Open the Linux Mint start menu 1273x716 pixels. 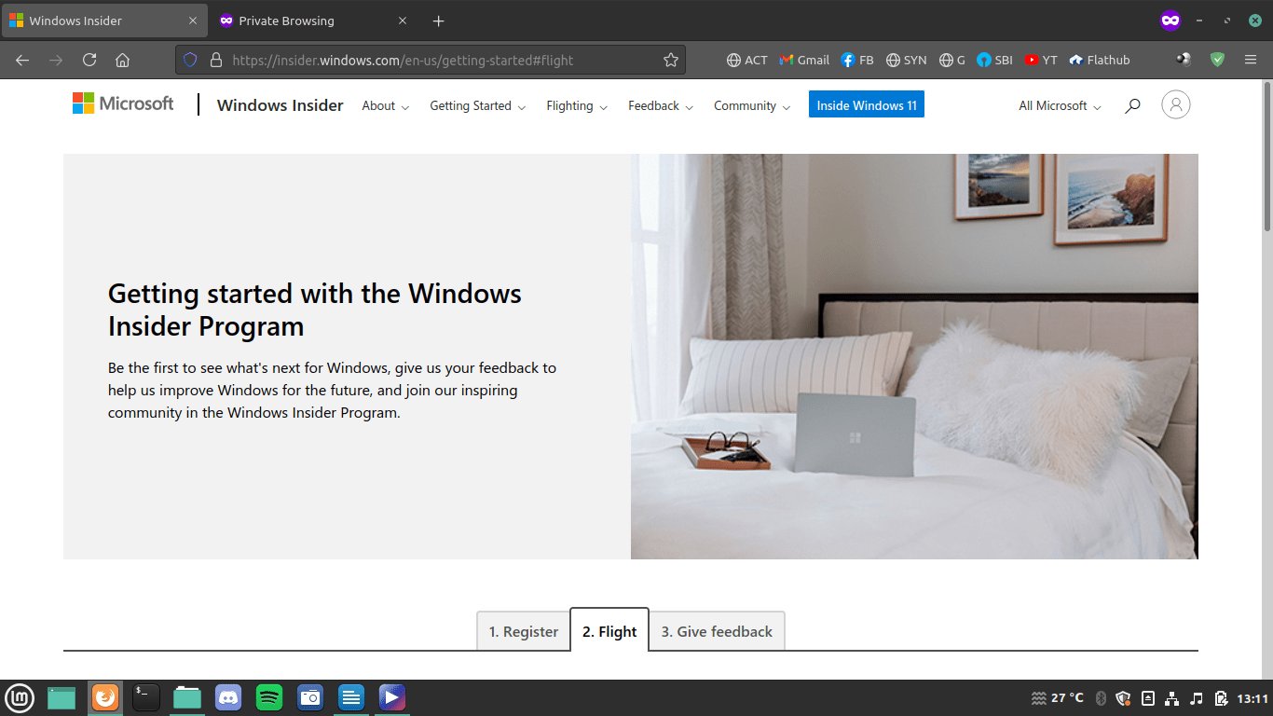(20, 697)
